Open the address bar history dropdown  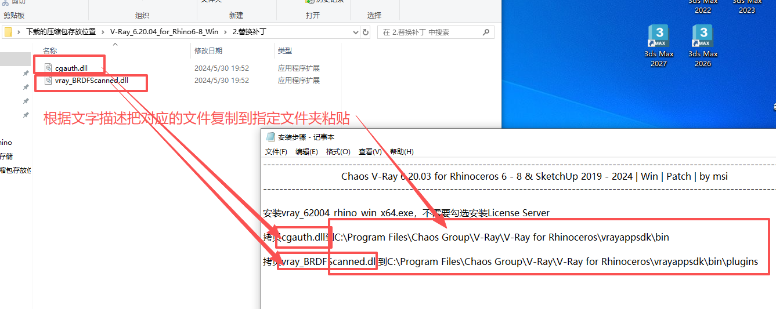pyautogui.click(x=355, y=32)
